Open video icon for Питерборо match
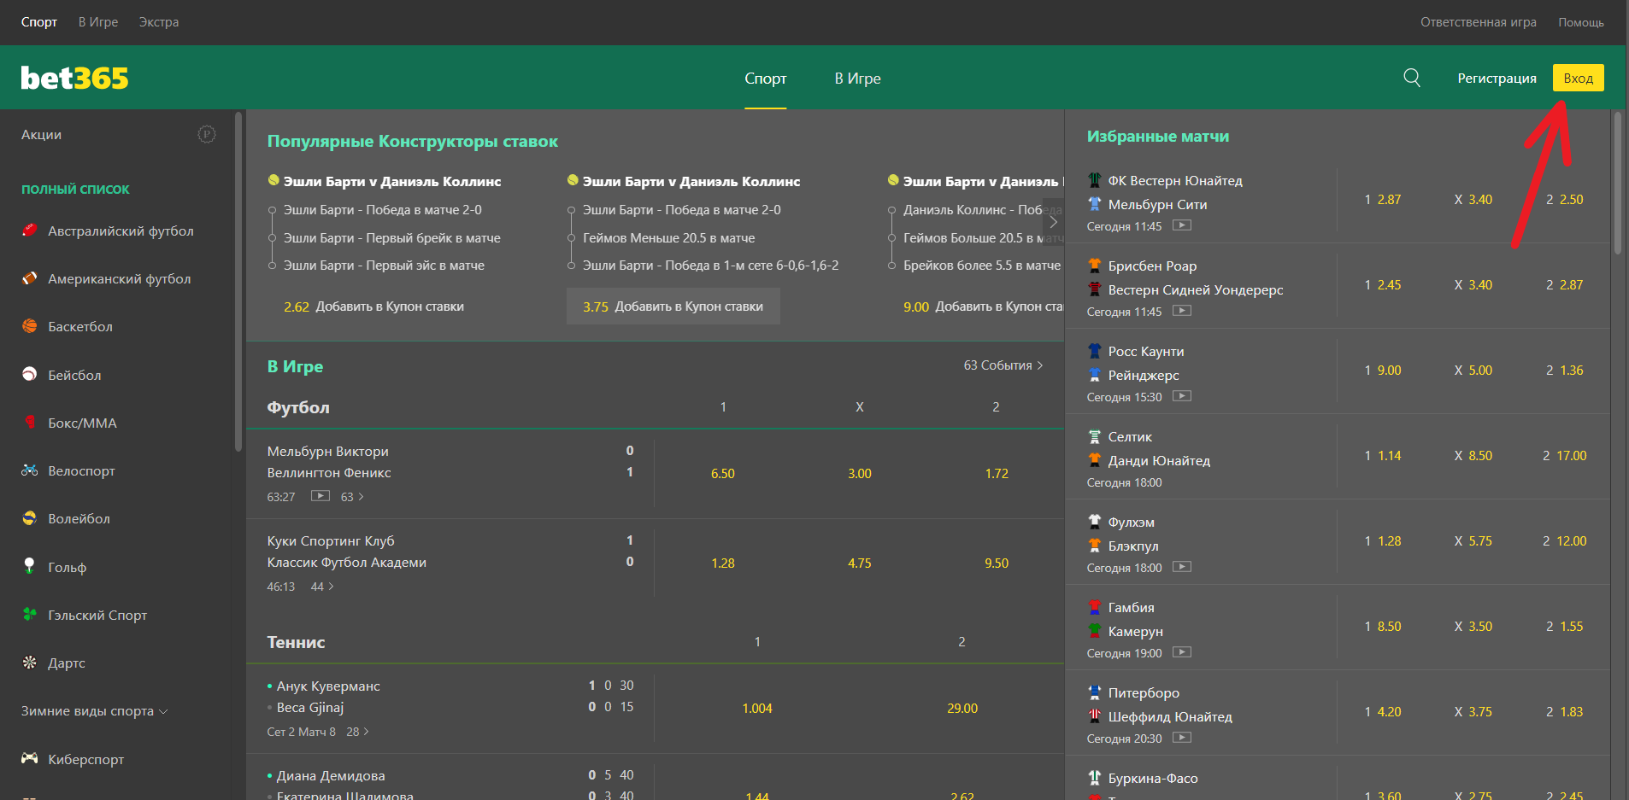Viewport: 1629px width, 800px height. [1182, 738]
